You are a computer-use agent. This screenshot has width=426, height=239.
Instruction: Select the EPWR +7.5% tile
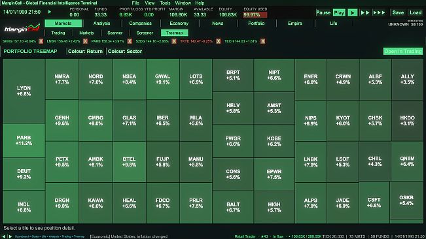[x=274, y=174]
